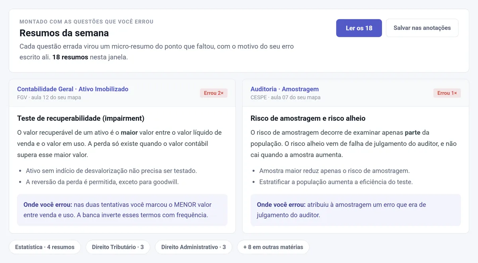
Task: Open the Auditoria · Amostragem link
Action: [x=284, y=89]
